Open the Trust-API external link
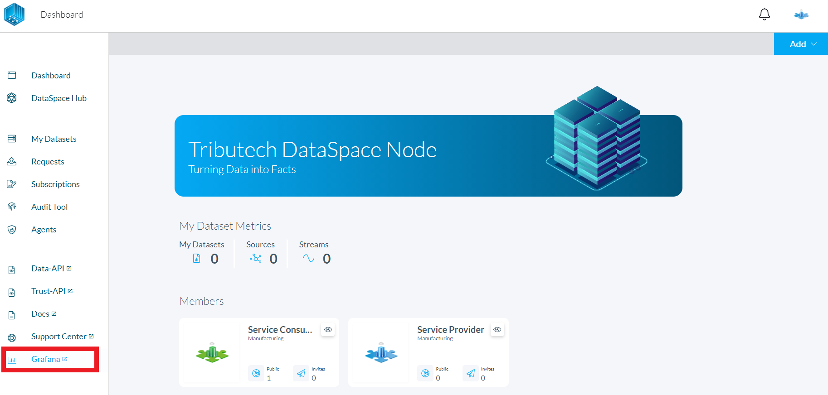The height and width of the screenshot is (395, 828). point(52,291)
